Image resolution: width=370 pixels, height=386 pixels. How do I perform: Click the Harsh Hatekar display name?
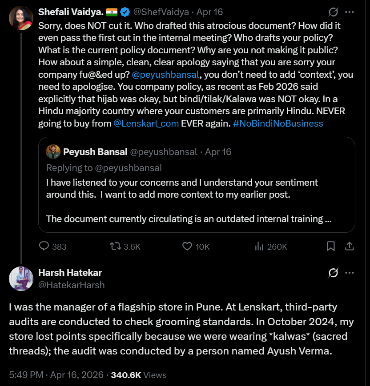70,272
